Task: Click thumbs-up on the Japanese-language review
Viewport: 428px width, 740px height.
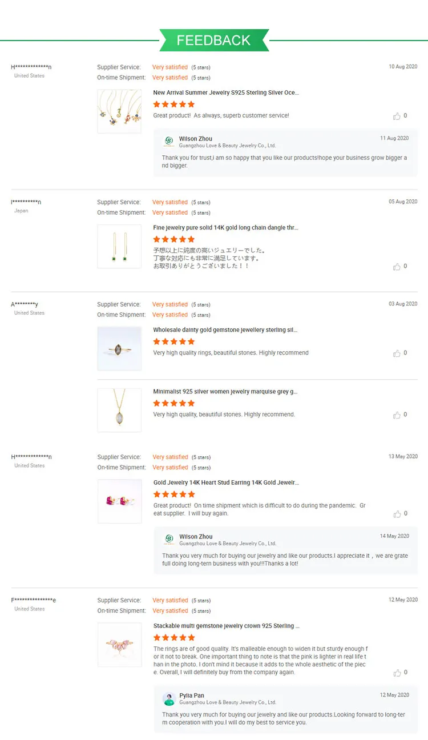Action: point(397,267)
